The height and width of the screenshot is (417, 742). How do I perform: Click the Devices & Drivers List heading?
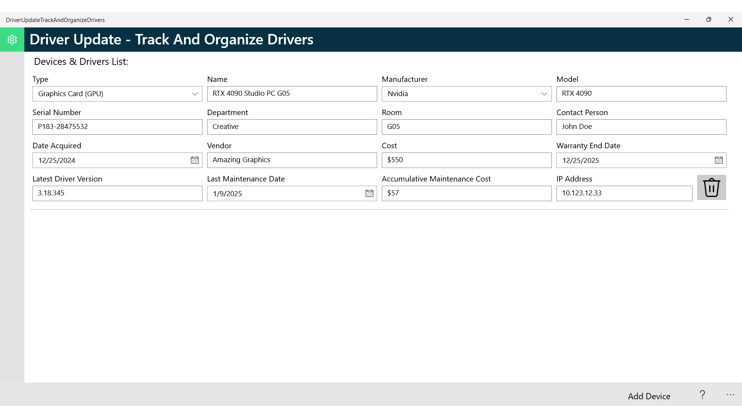pyautogui.click(x=81, y=61)
